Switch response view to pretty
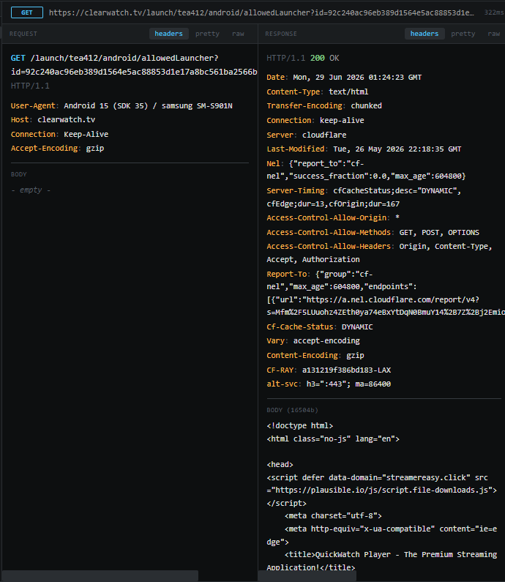 [463, 34]
